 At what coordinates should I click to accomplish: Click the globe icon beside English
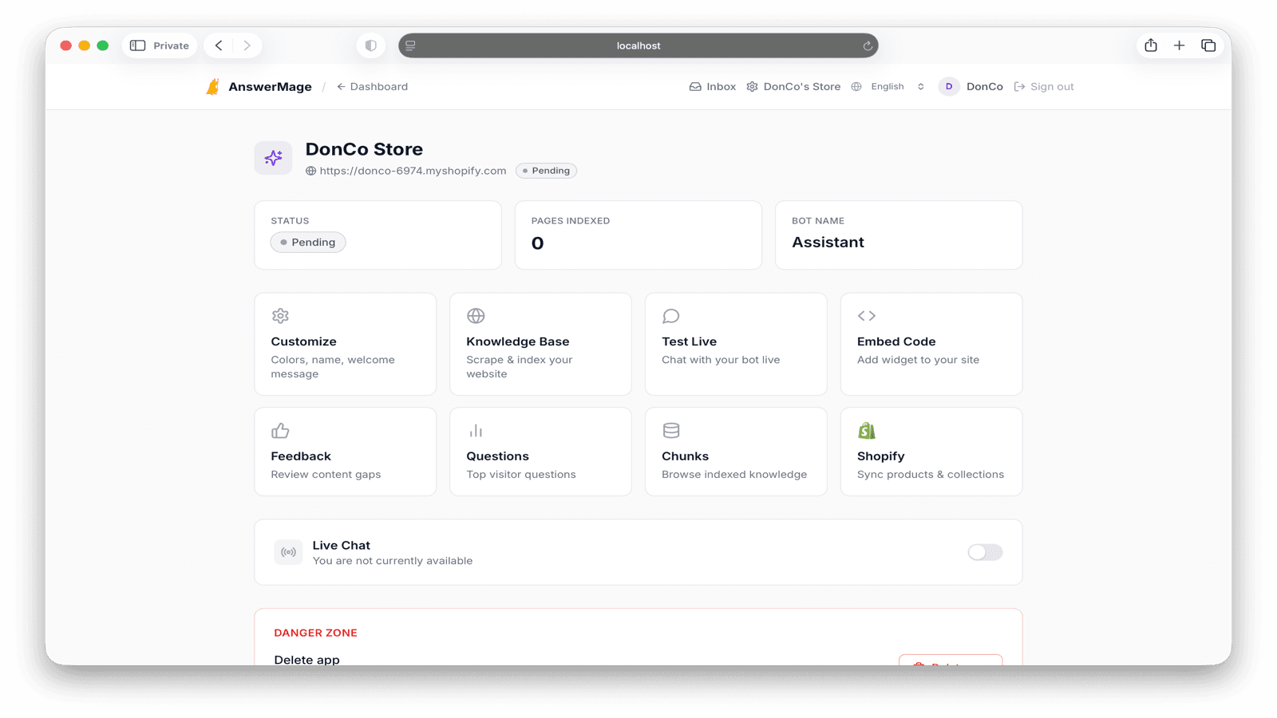(856, 87)
